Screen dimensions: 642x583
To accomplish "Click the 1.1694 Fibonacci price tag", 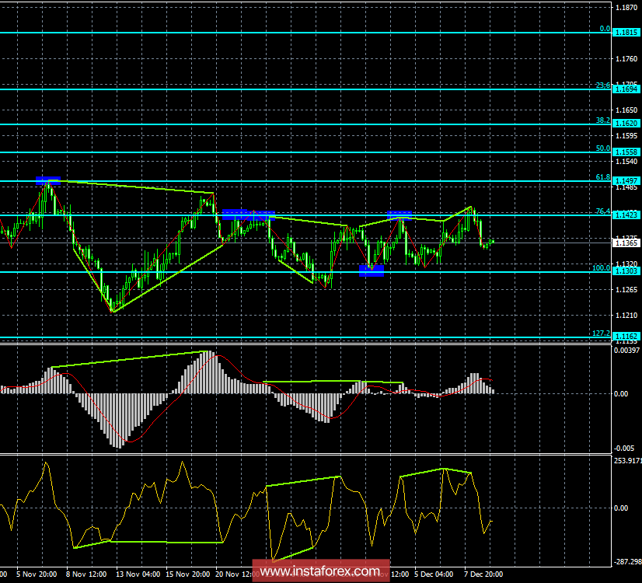I will pos(626,89).
